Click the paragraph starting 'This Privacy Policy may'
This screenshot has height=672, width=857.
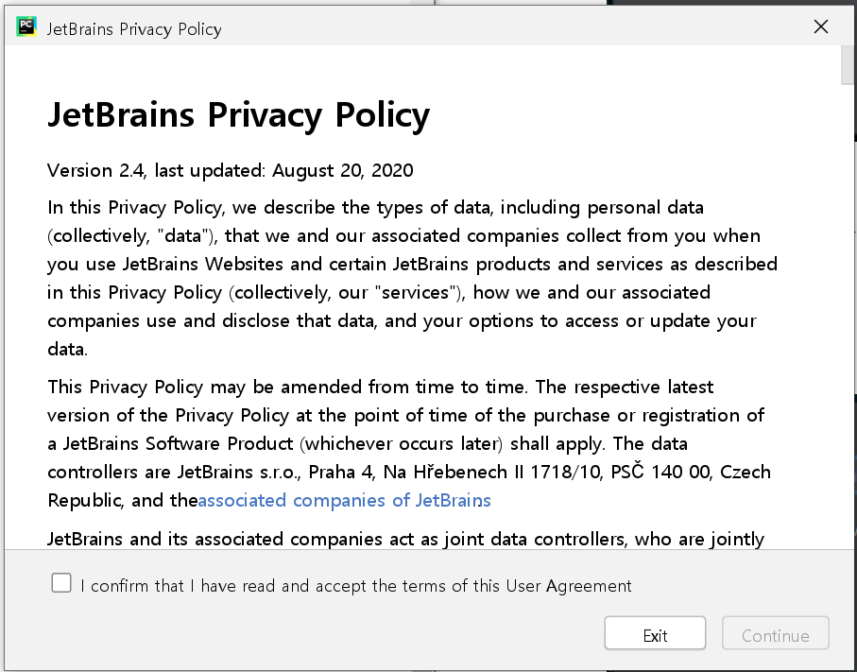pos(406,443)
